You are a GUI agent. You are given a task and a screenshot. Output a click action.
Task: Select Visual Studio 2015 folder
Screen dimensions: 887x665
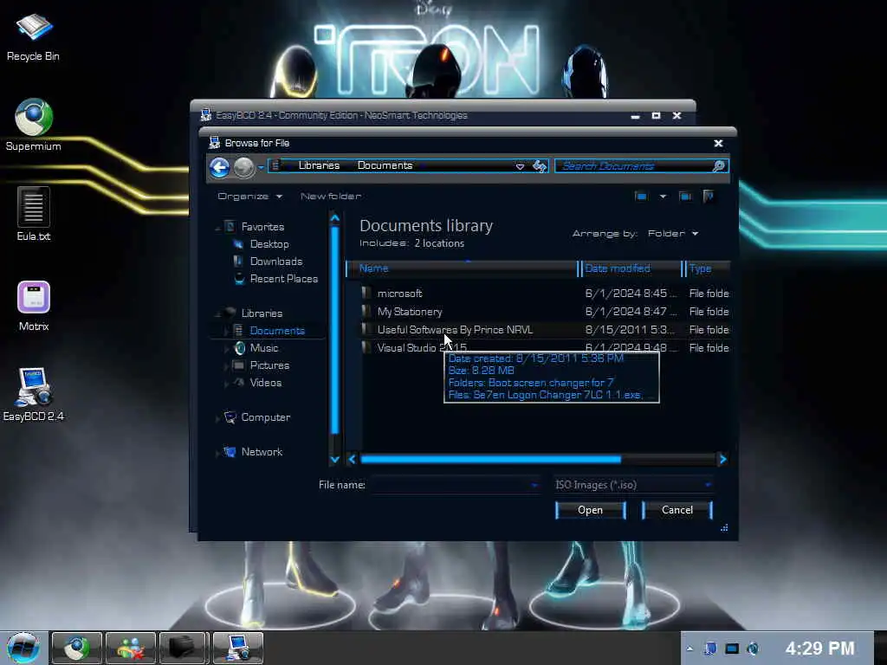[x=422, y=348]
